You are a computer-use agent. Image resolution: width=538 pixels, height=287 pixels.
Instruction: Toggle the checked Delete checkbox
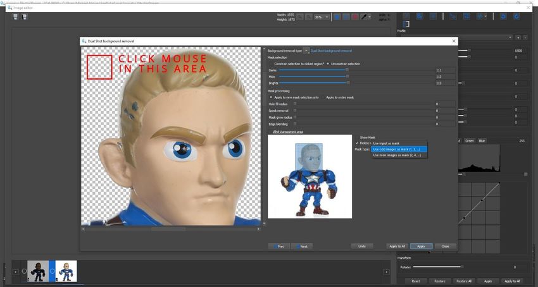[357, 143]
